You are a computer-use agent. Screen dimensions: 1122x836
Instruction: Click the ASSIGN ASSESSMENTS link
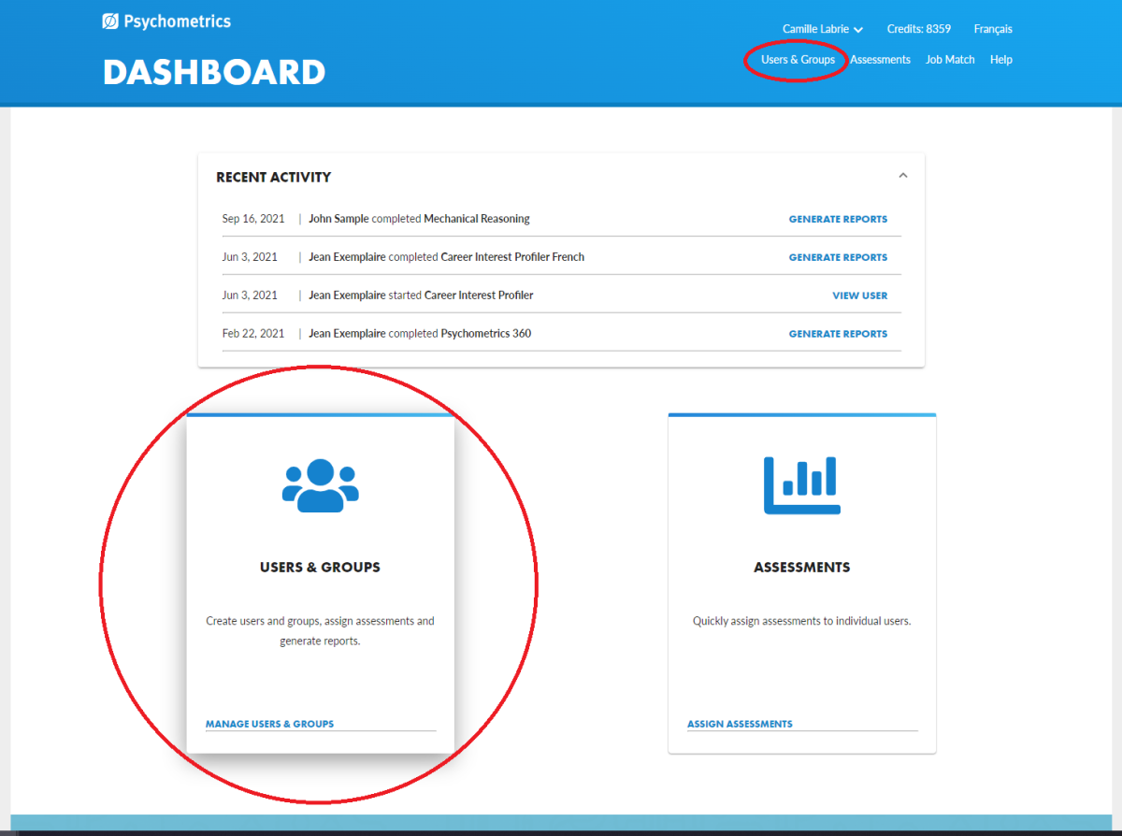pyautogui.click(x=740, y=723)
